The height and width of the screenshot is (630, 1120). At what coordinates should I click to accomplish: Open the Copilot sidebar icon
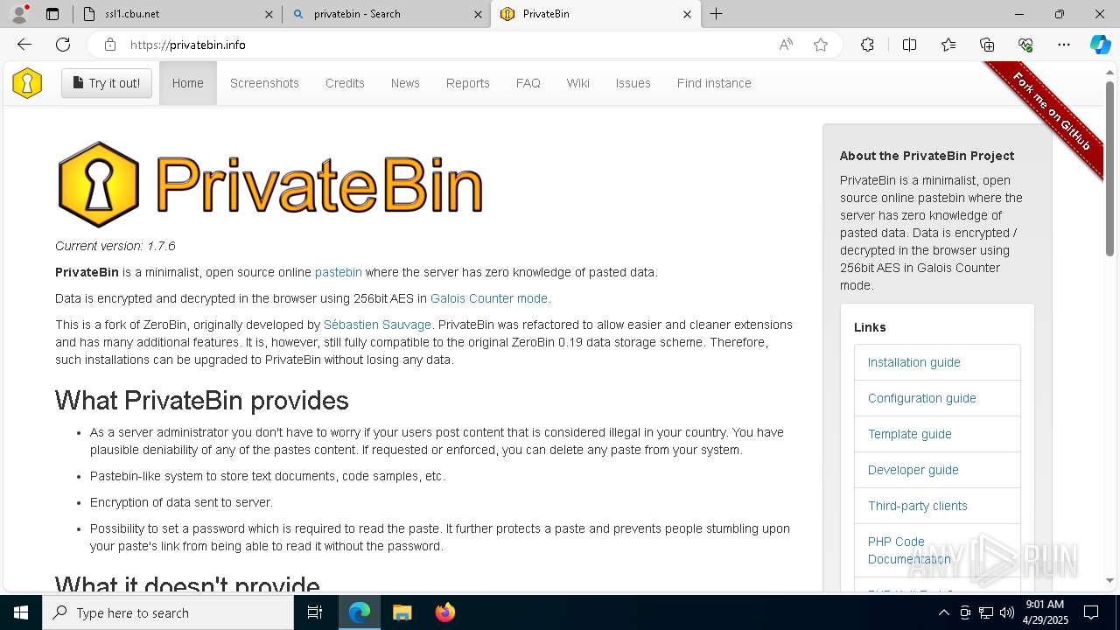click(x=1100, y=45)
